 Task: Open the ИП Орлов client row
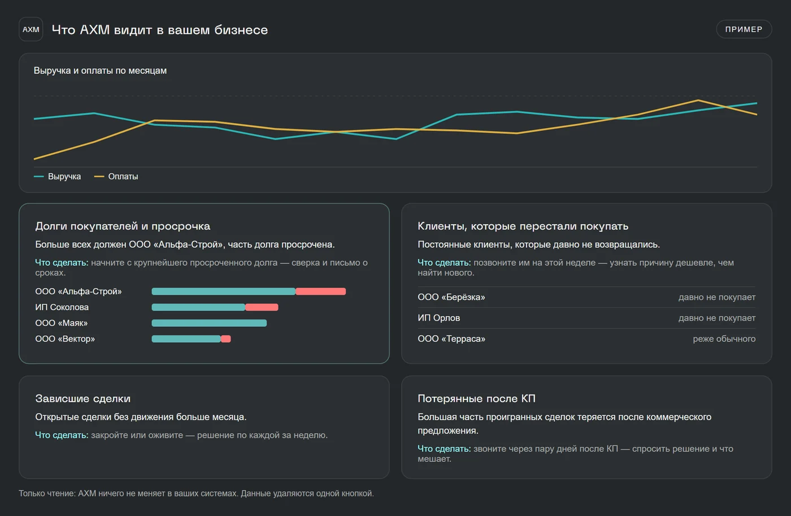point(586,318)
